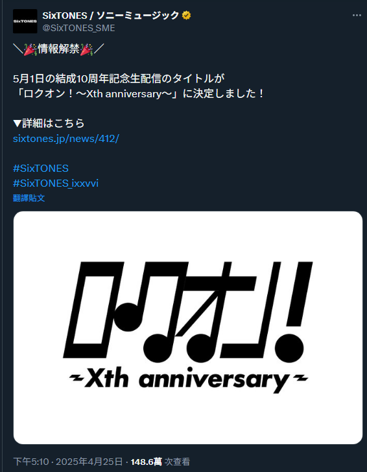The image size is (367, 472).
Task: Click the 次查看 views label
Action: tap(177, 462)
